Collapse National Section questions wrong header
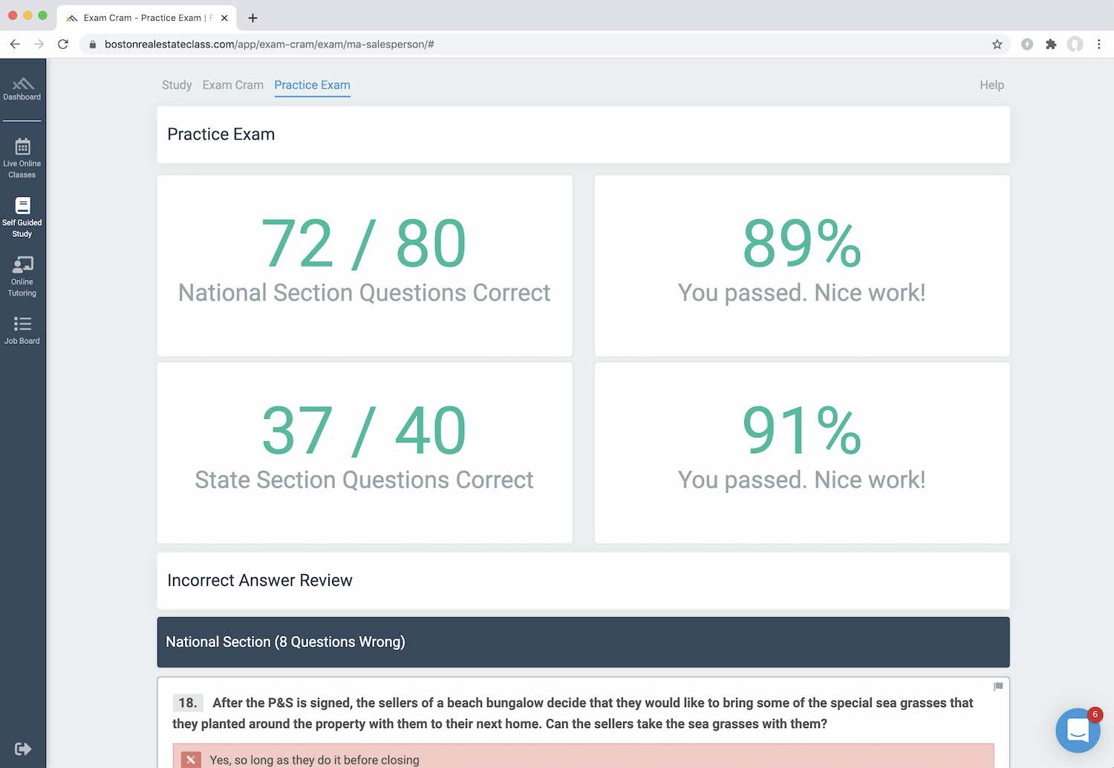This screenshot has width=1114, height=768. pyautogui.click(x=583, y=642)
